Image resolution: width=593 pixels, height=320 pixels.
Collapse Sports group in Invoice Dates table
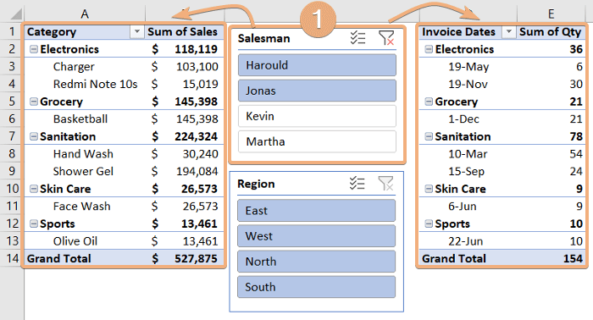(429, 223)
